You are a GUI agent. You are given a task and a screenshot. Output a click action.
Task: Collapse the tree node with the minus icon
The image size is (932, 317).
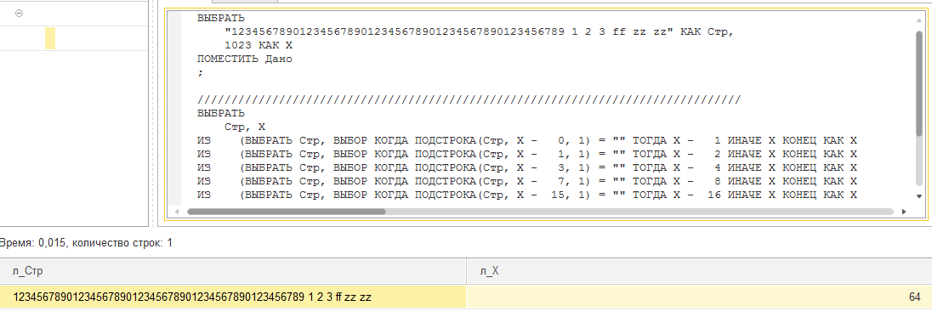point(19,13)
